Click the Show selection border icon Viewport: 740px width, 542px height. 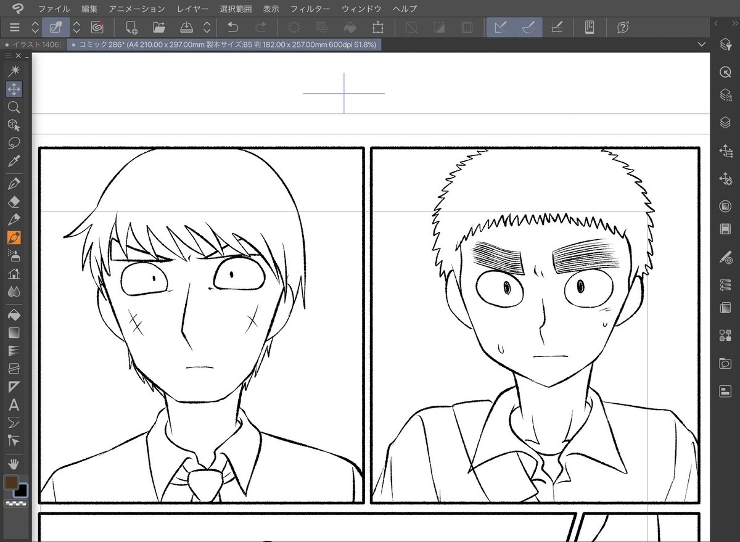click(467, 27)
